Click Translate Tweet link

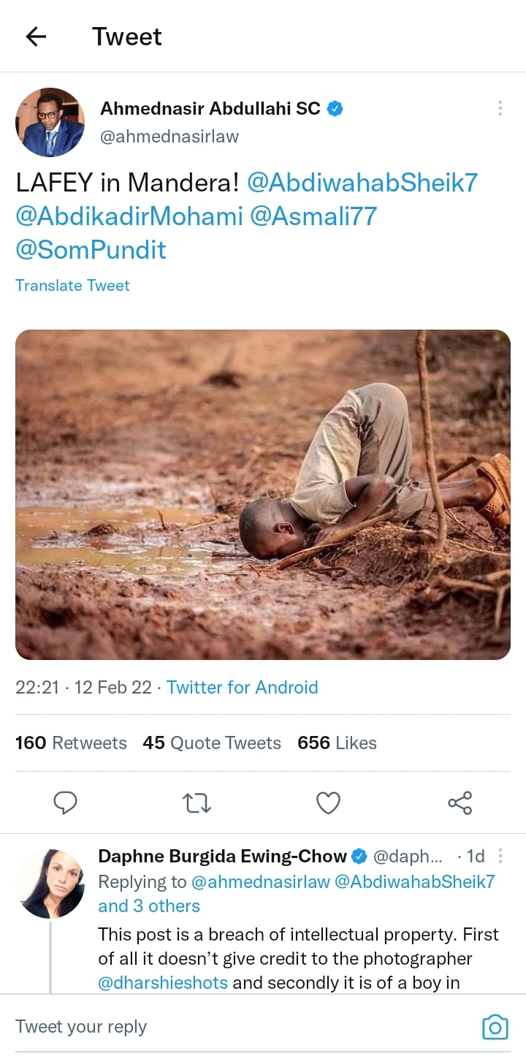(x=72, y=286)
